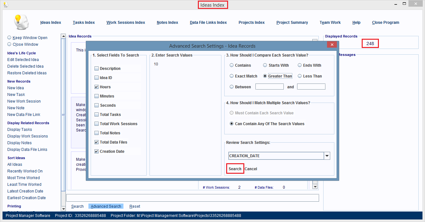Click New Idea in the sidebar
The image size is (425, 222).
pyautogui.click(x=16, y=88)
